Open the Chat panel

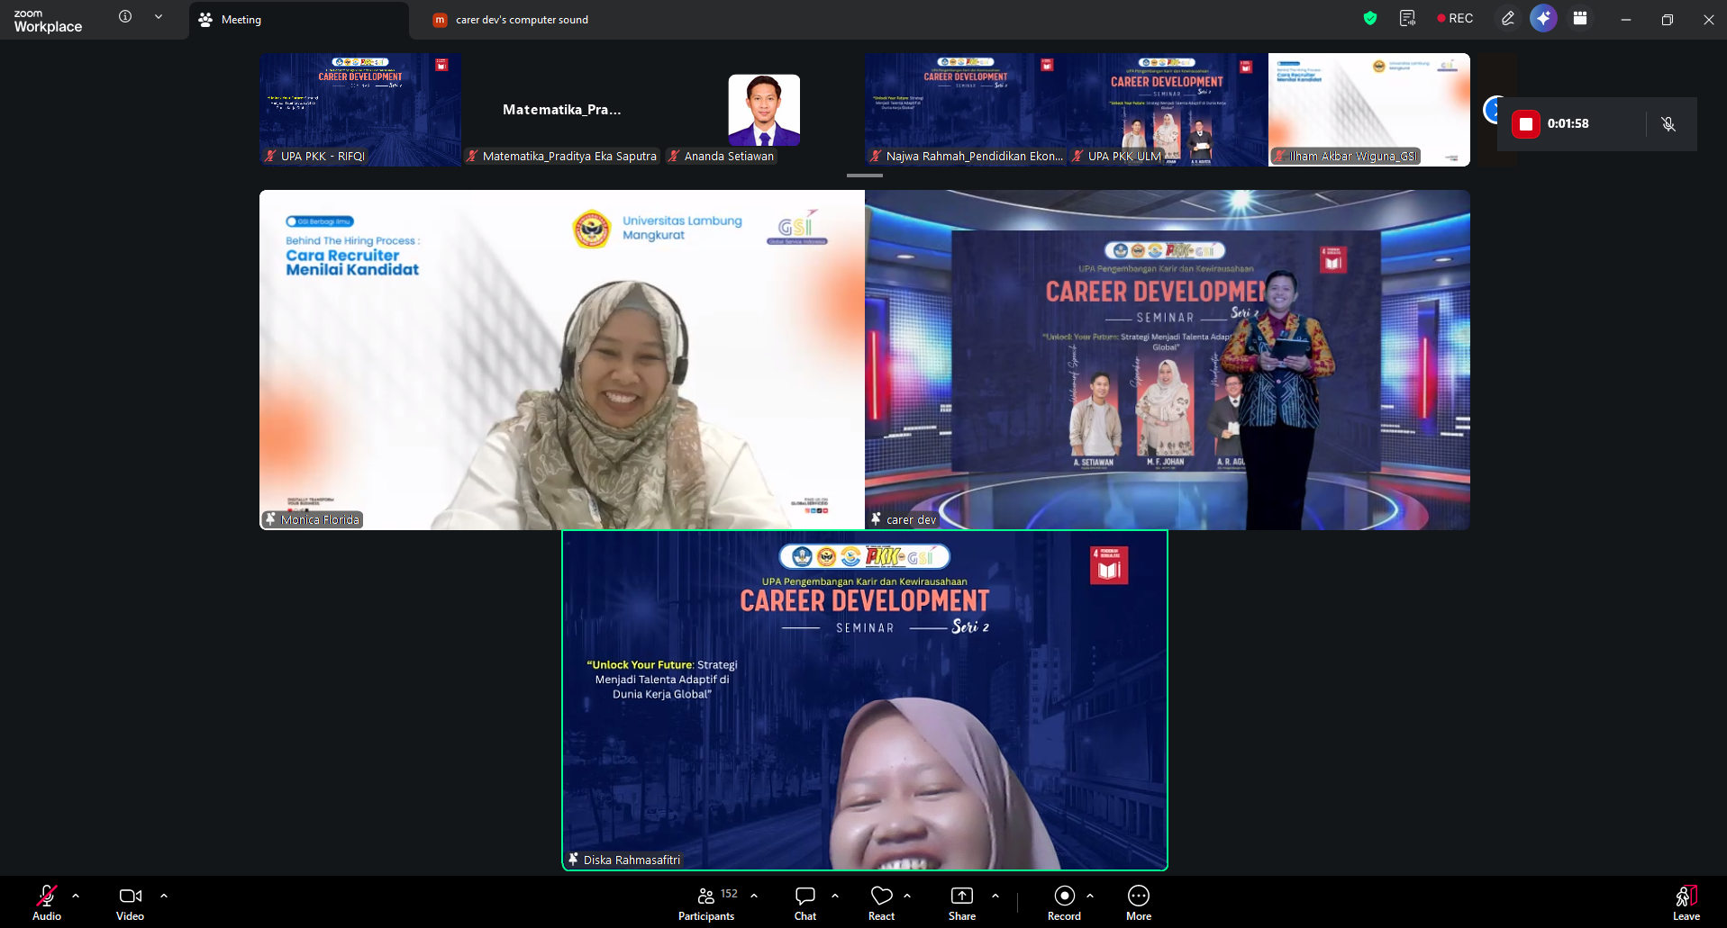coord(805,903)
